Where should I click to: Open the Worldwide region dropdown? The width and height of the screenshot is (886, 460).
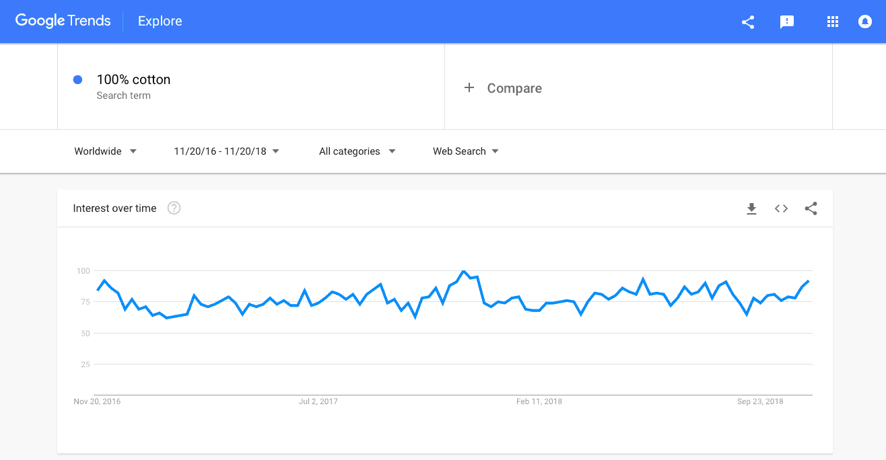point(106,151)
